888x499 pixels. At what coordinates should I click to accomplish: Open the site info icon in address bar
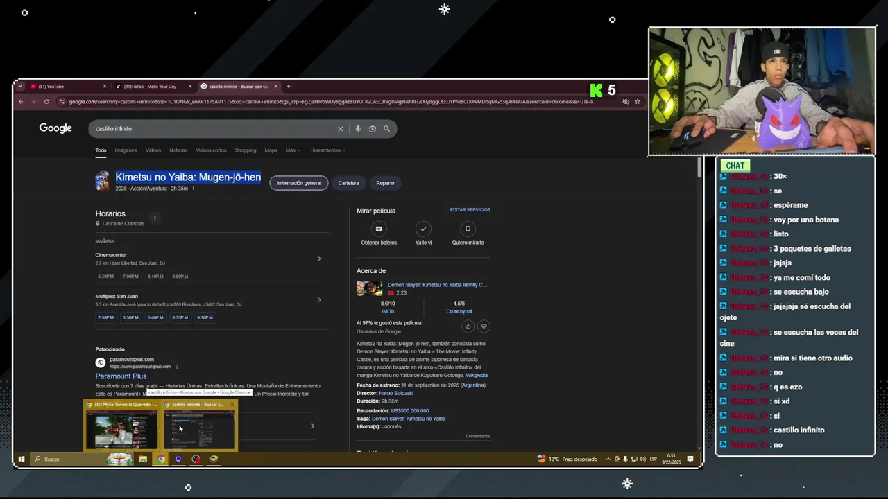(x=62, y=102)
